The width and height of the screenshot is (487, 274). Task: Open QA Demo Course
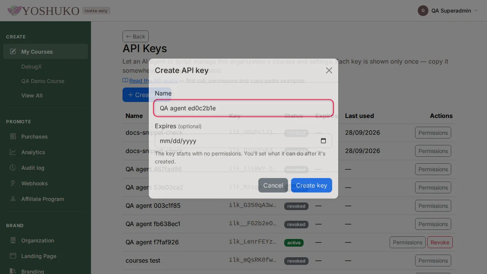(x=43, y=81)
